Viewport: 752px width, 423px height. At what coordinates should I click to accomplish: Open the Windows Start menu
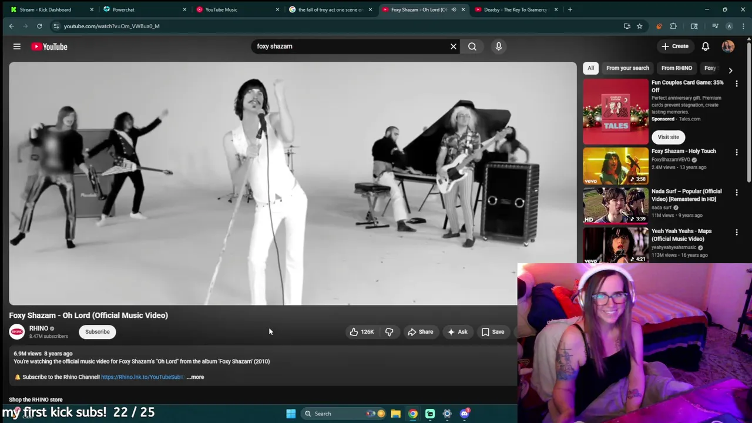click(291, 414)
